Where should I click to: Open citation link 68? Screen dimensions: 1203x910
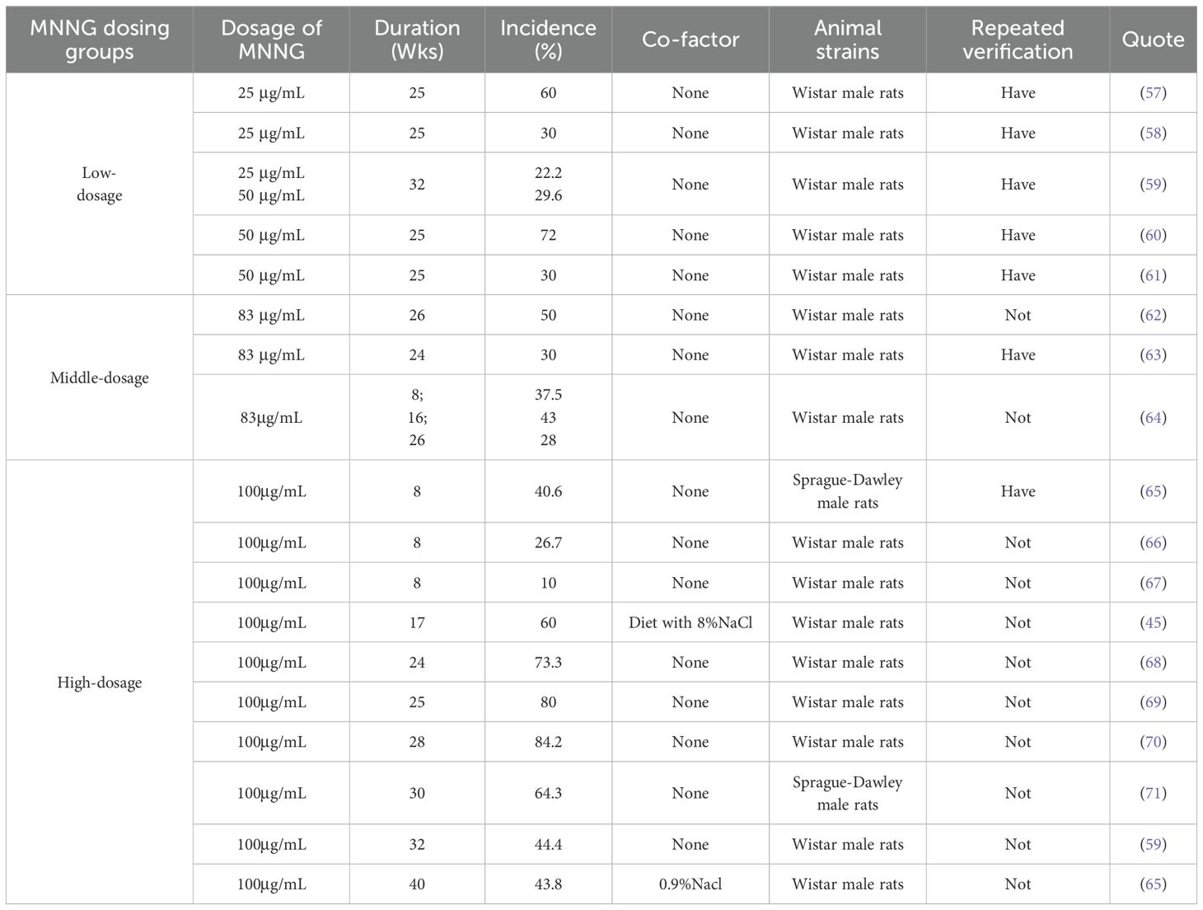tap(1153, 663)
